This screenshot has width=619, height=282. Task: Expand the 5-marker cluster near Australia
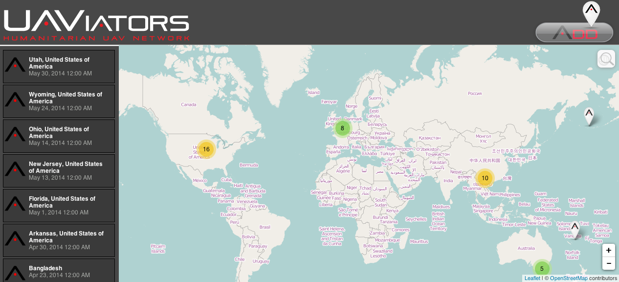(541, 268)
